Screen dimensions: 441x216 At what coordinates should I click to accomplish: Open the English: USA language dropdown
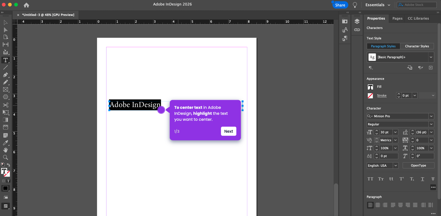395,165
